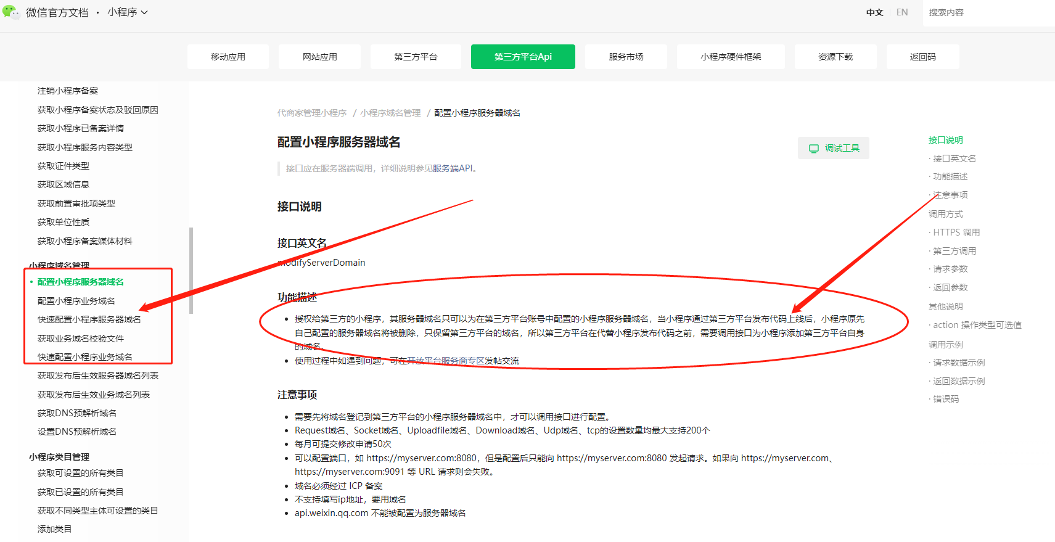Select 中文 language option
The image size is (1055, 542).
(x=874, y=12)
